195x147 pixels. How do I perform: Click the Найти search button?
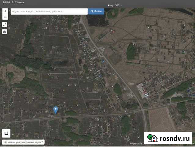point(96,11)
